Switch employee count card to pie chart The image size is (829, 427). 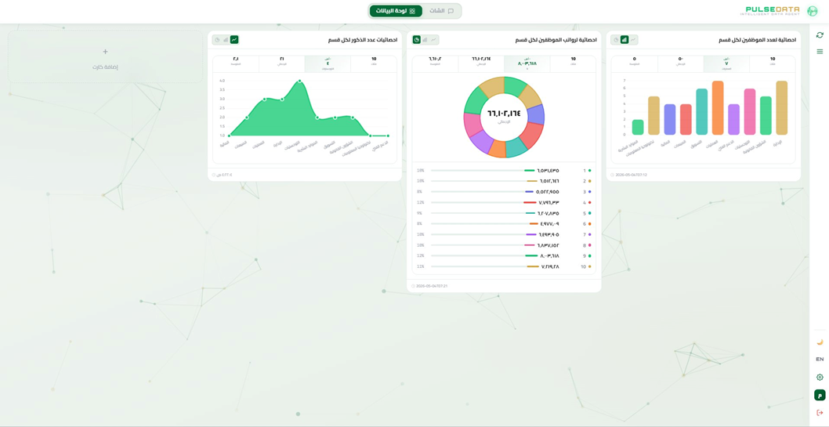(616, 40)
